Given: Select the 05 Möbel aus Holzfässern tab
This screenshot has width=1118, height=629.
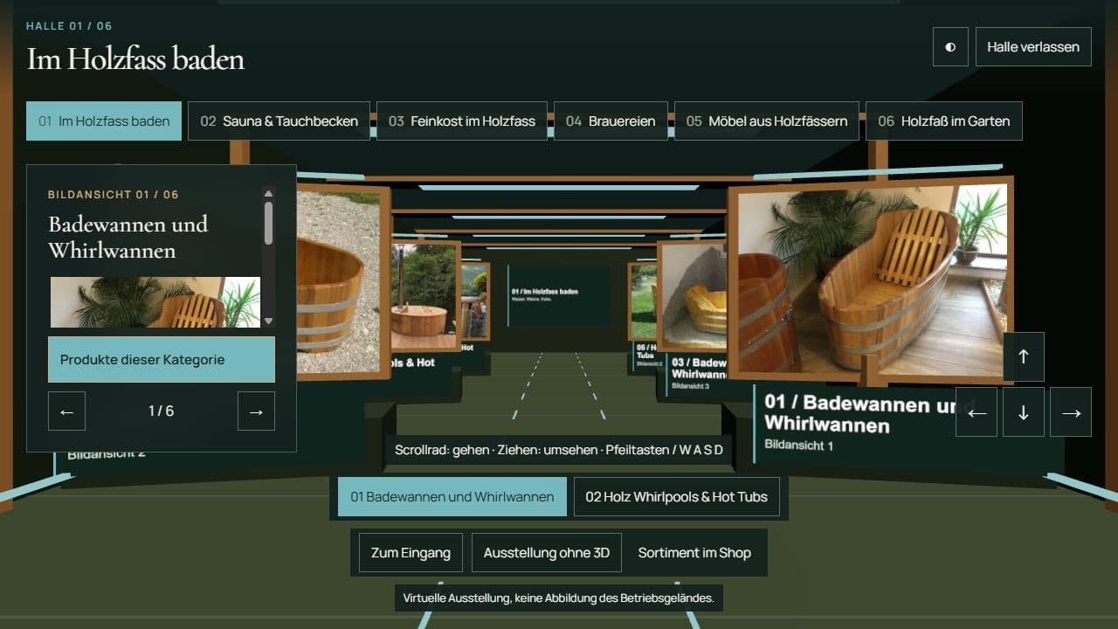Looking at the screenshot, I should click(767, 121).
